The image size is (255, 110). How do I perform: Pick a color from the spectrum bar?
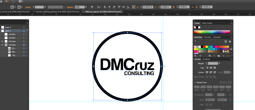[212, 32]
